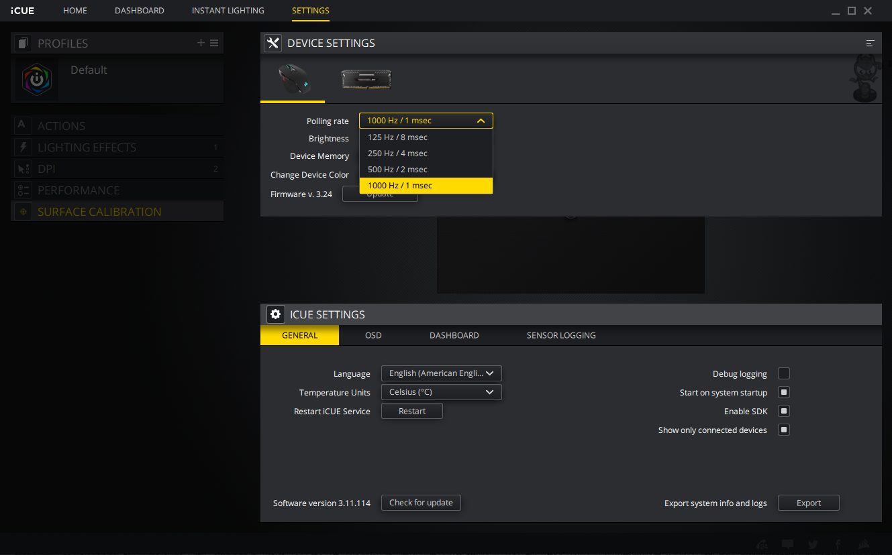This screenshot has height=555, width=892.
Task: Click Export system info and logs text
Action: 715,503
